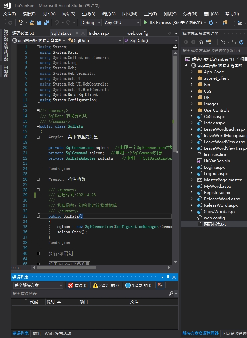Click the Home icon in Solution Explorer
Image resolution: width=247 pixels, height=338 pixels.
[x=201, y=42]
